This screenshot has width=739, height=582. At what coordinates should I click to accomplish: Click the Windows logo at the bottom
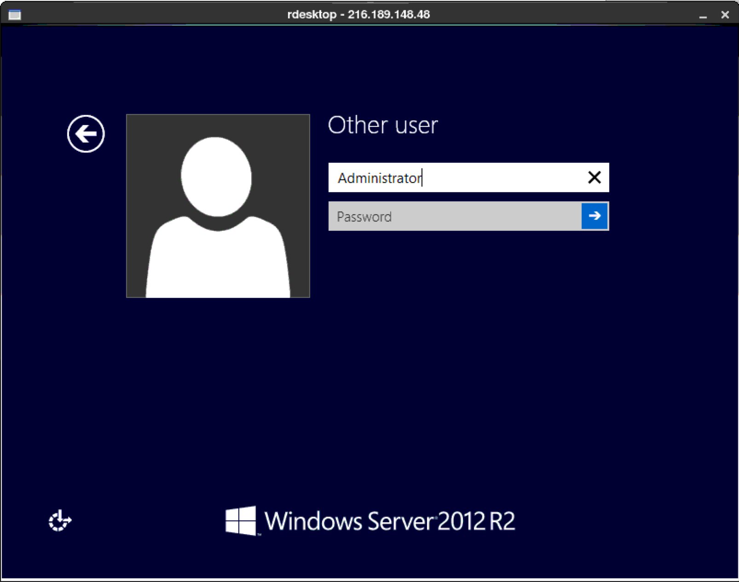point(241,521)
